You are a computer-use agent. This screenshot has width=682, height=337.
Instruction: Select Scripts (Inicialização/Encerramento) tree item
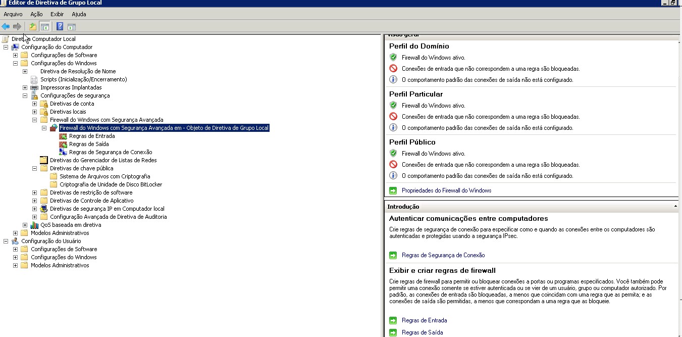[83, 79]
